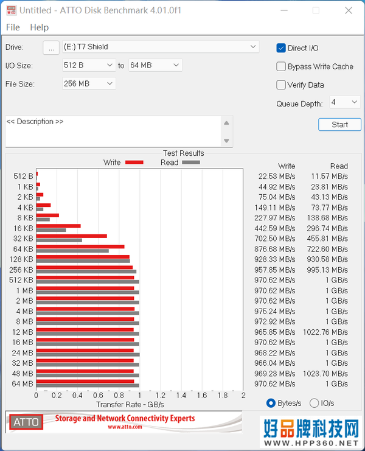Click the description scroll down arrow
365x451 pixels.
pyautogui.click(x=226, y=141)
